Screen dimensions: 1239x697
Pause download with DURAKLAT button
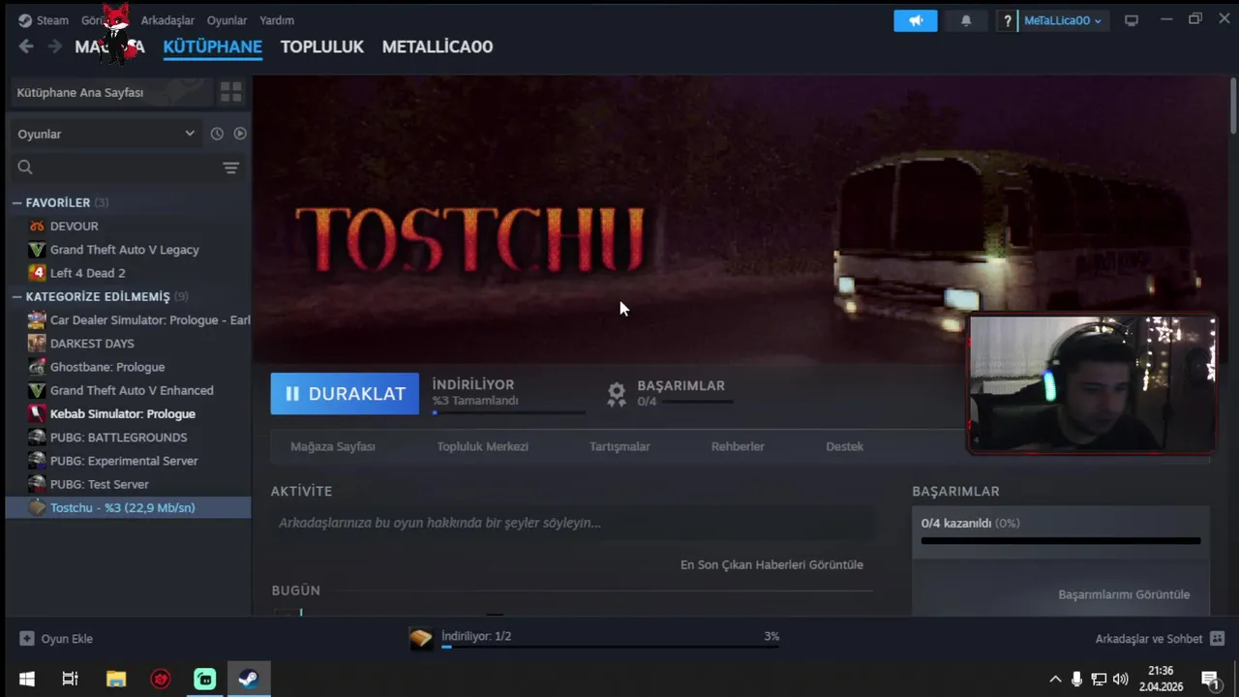(x=345, y=394)
